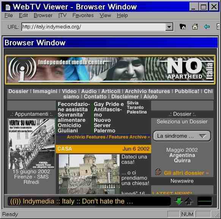Open the Immagini link
The height and width of the screenshot is (219, 221).
45,91
